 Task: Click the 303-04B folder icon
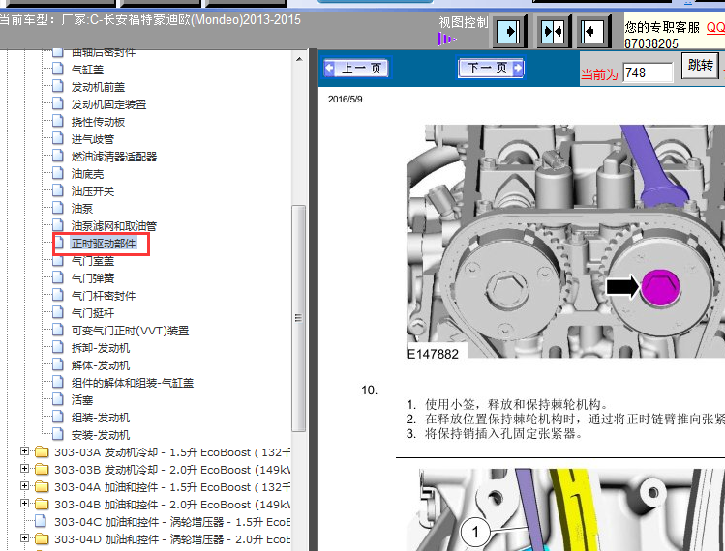coord(42,504)
